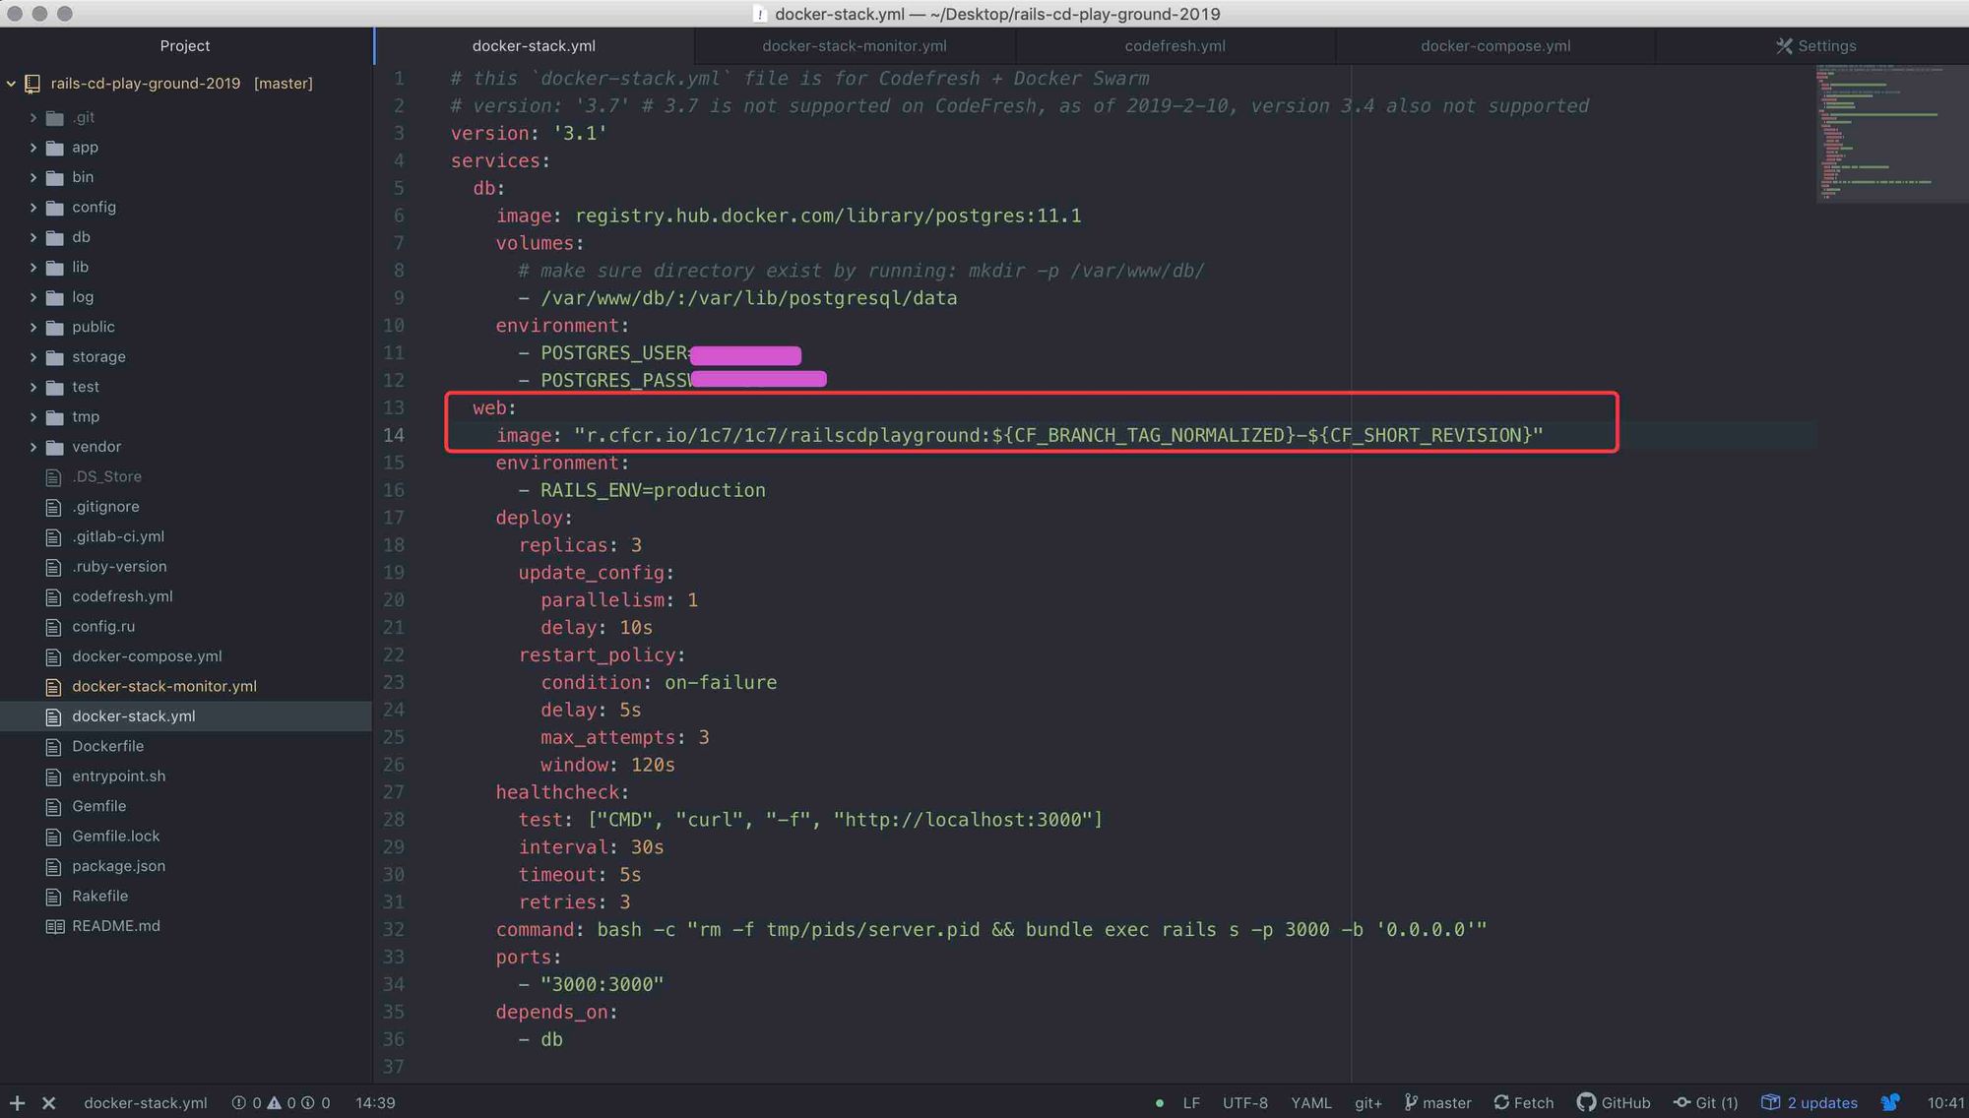Image resolution: width=1969 pixels, height=1118 pixels.
Task: Click the linter error count indicator
Action: [246, 1103]
